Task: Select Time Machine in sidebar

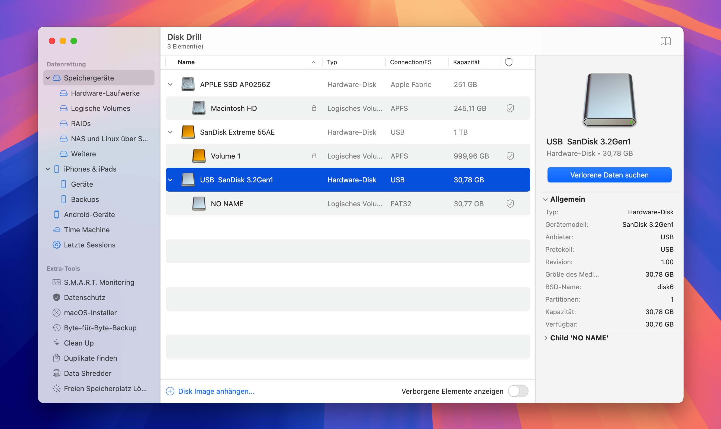Action: tap(86, 230)
